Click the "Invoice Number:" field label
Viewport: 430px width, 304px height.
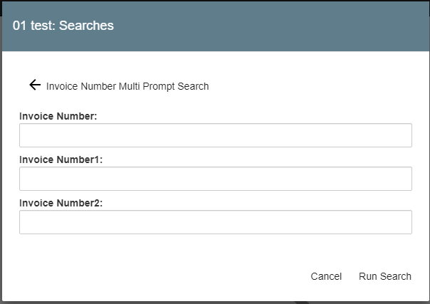coord(58,116)
